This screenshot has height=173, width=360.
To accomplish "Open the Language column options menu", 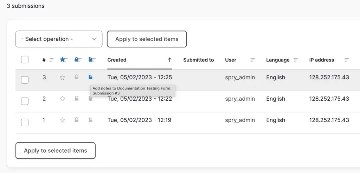I will 296,60.
